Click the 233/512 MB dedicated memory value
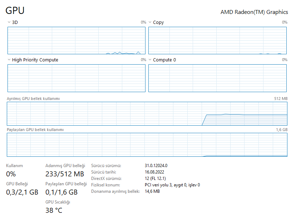The height and width of the screenshot is (221, 291). pos(65,174)
